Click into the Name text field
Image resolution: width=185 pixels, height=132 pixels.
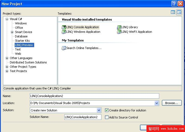click(x=94, y=96)
